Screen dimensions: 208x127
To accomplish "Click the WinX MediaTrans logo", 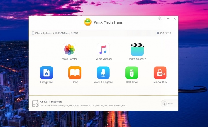I will 88,22.
